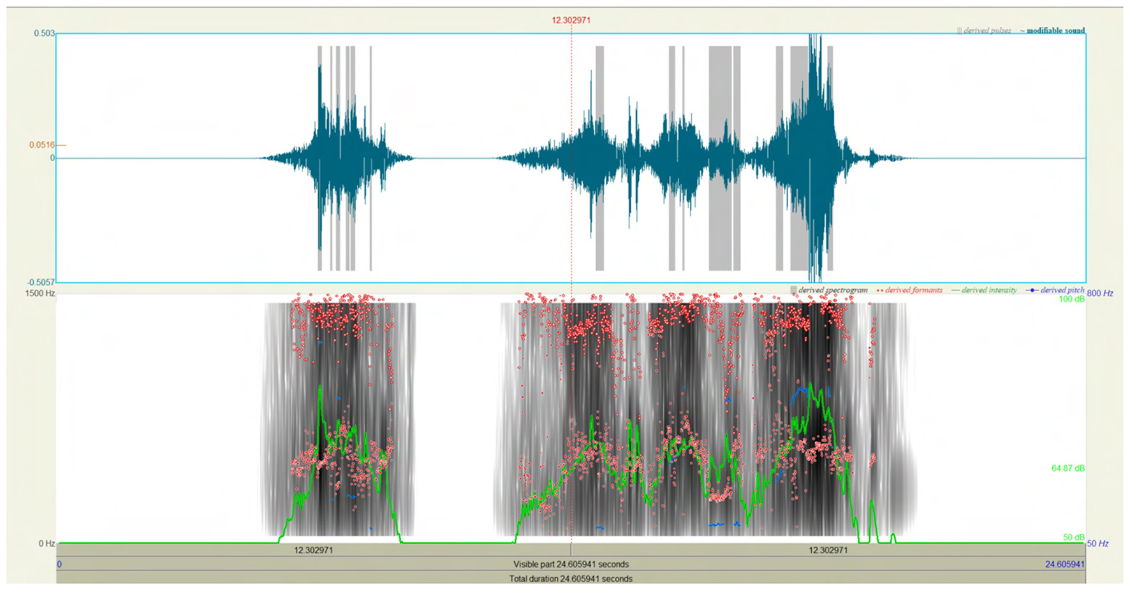Click the 12.302971 cursor label at top
Viewport: 1130px width, 590px height.
[571, 19]
